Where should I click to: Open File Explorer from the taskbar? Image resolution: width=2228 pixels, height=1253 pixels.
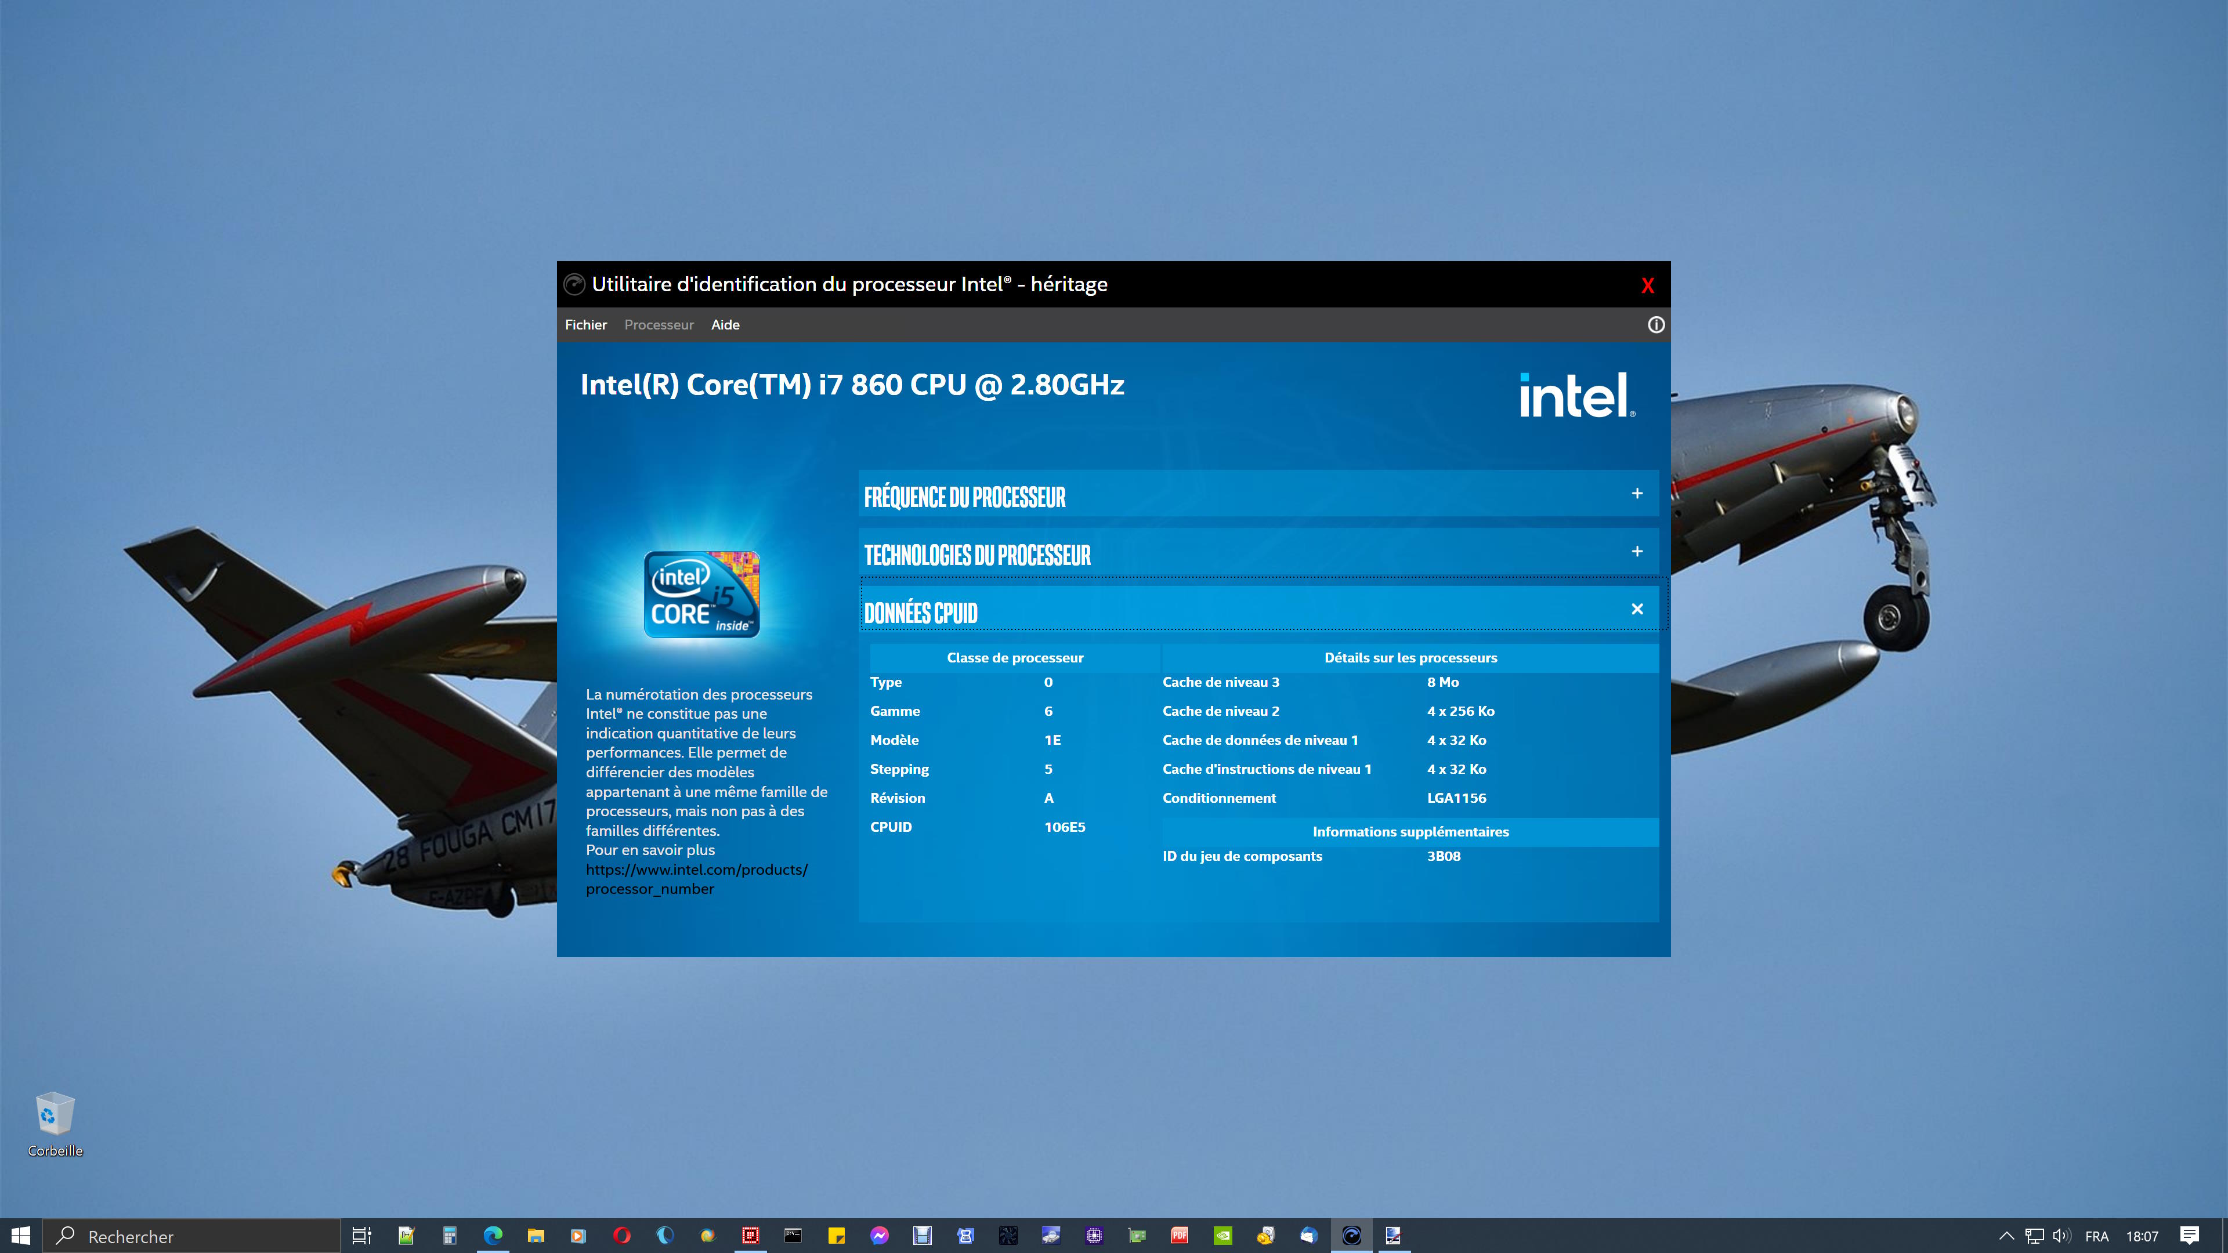(536, 1236)
